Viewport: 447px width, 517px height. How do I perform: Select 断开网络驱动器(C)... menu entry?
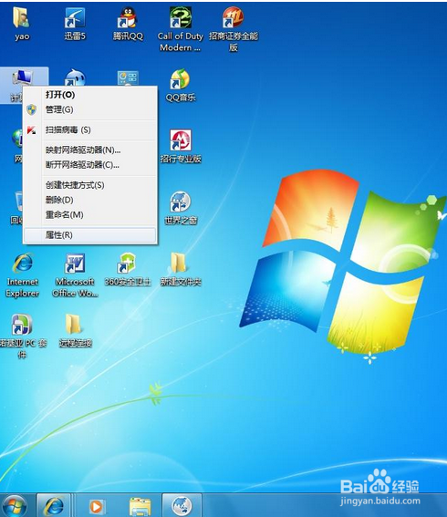click(90, 164)
